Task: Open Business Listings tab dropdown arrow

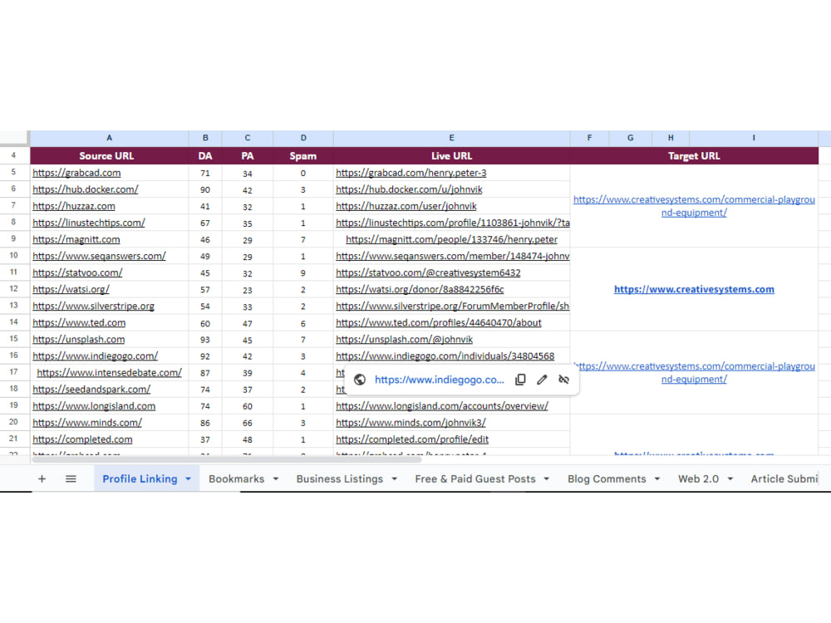Action: point(394,479)
